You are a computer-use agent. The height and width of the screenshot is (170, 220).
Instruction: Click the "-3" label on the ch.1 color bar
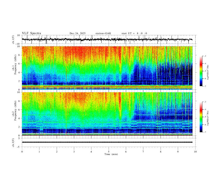205,56
